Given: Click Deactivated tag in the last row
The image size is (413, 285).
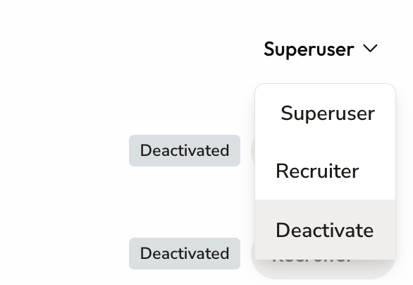Looking at the screenshot, I should pyautogui.click(x=185, y=254).
